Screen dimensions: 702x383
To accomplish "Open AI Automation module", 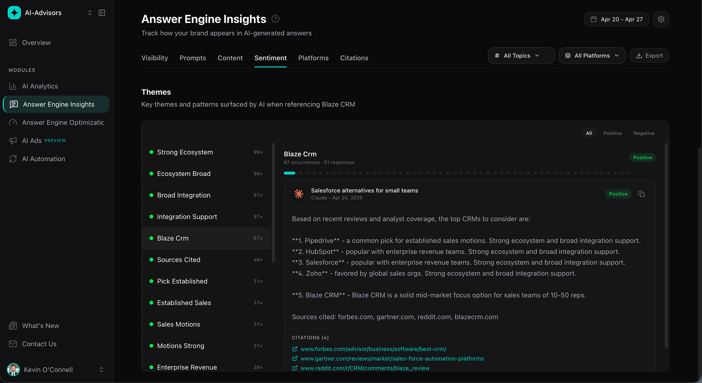I will pos(56,159).
